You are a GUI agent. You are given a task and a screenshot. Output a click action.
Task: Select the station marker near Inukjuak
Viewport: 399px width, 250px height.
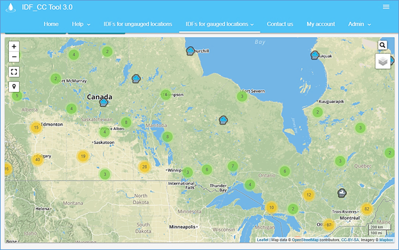click(315, 55)
